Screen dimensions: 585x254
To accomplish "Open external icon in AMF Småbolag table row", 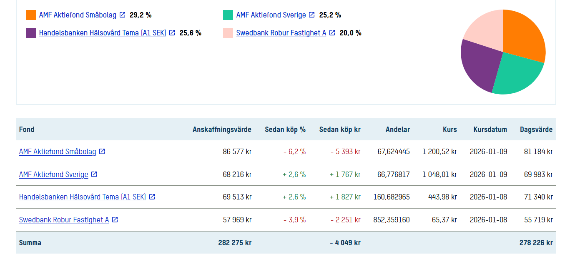I will [x=102, y=152].
